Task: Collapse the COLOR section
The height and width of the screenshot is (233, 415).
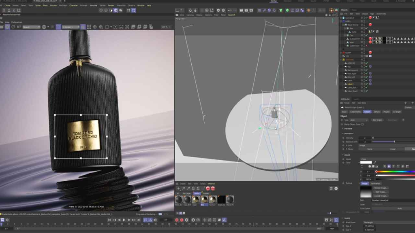Action: [x=343, y=155]
